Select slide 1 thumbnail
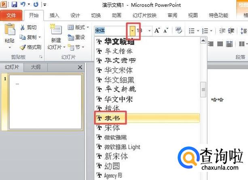Image resolution: width=248 pixels, height=180 pixels. (x=45, y=102)
